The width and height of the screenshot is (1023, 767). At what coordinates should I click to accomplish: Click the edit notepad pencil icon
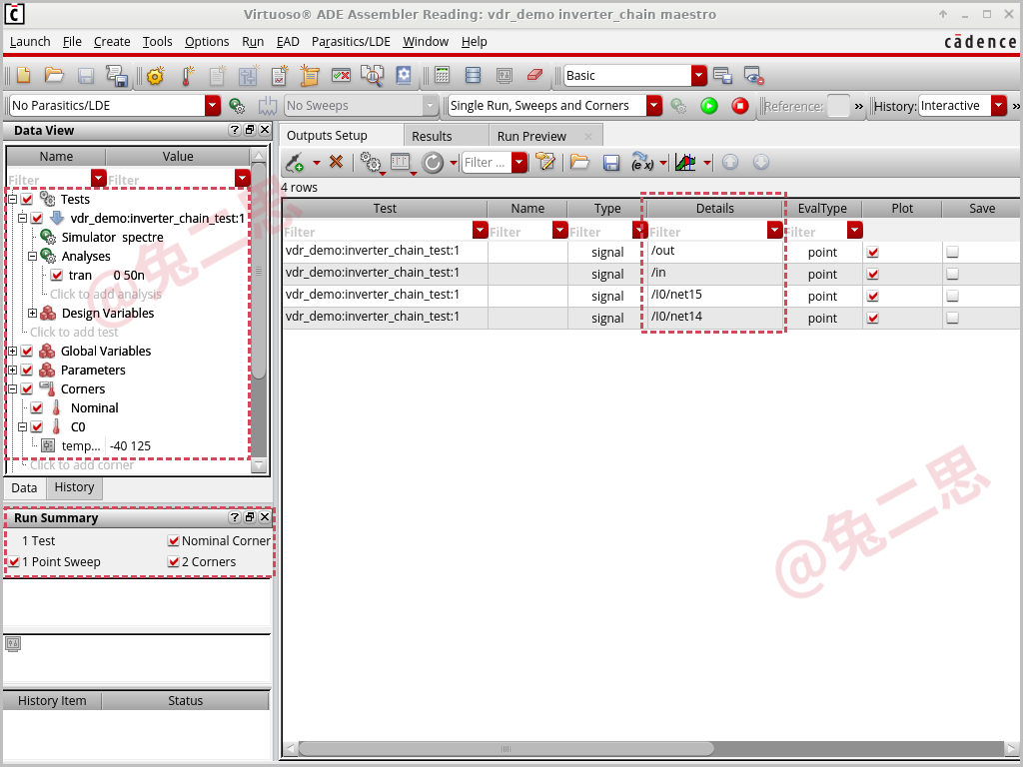[544, 162]
